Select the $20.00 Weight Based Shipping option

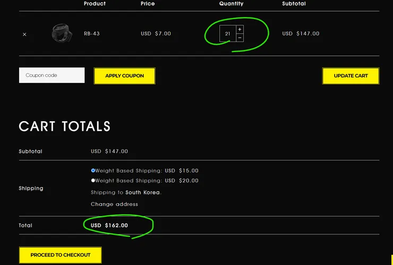93,180
